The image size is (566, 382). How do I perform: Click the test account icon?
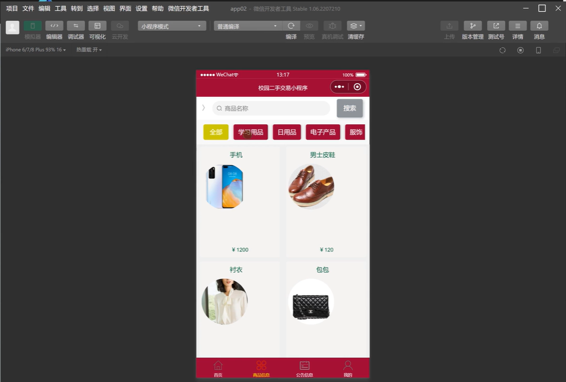tap(496, 26)
